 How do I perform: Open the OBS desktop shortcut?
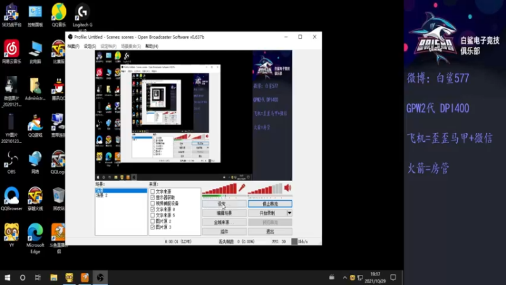click(11, 163)
